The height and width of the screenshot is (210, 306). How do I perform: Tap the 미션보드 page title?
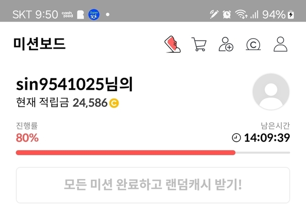(39, 43)
